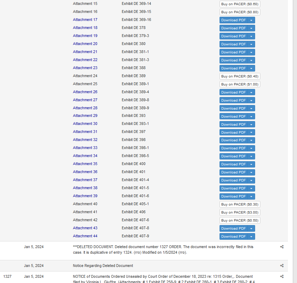
Task: Select the 'Attachment 42' label
Action: [x=85, y=220]
